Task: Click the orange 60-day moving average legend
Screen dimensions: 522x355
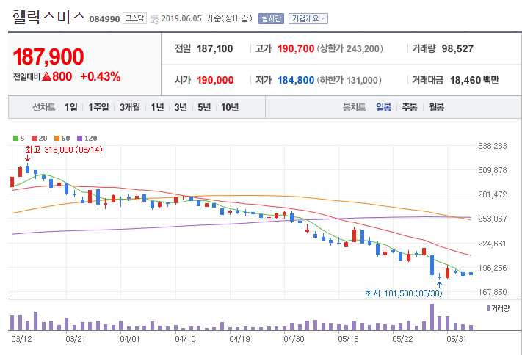Action: pyautogui.click(x=62, y=138)
